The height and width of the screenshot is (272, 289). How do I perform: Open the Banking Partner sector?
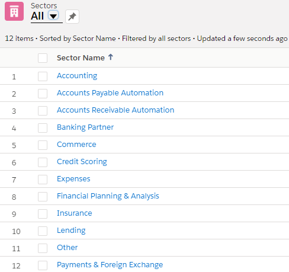coord(85,127)
